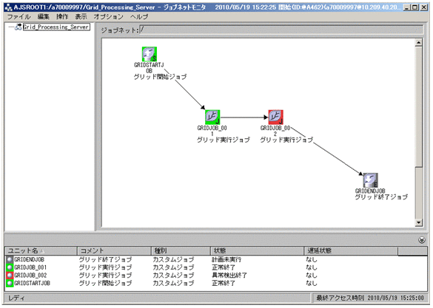Open the 表示 menu

[x=81, y=17]
